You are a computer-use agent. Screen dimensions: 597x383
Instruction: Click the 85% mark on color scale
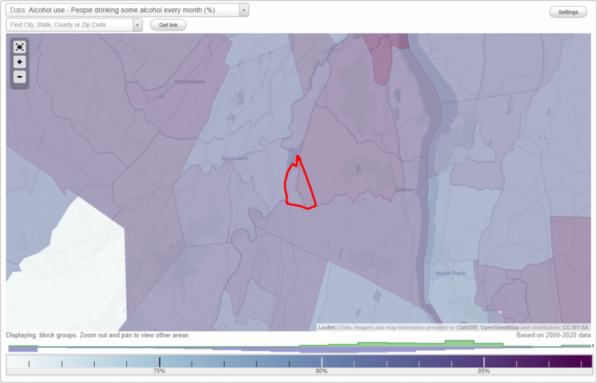click(x=484, y=371)
